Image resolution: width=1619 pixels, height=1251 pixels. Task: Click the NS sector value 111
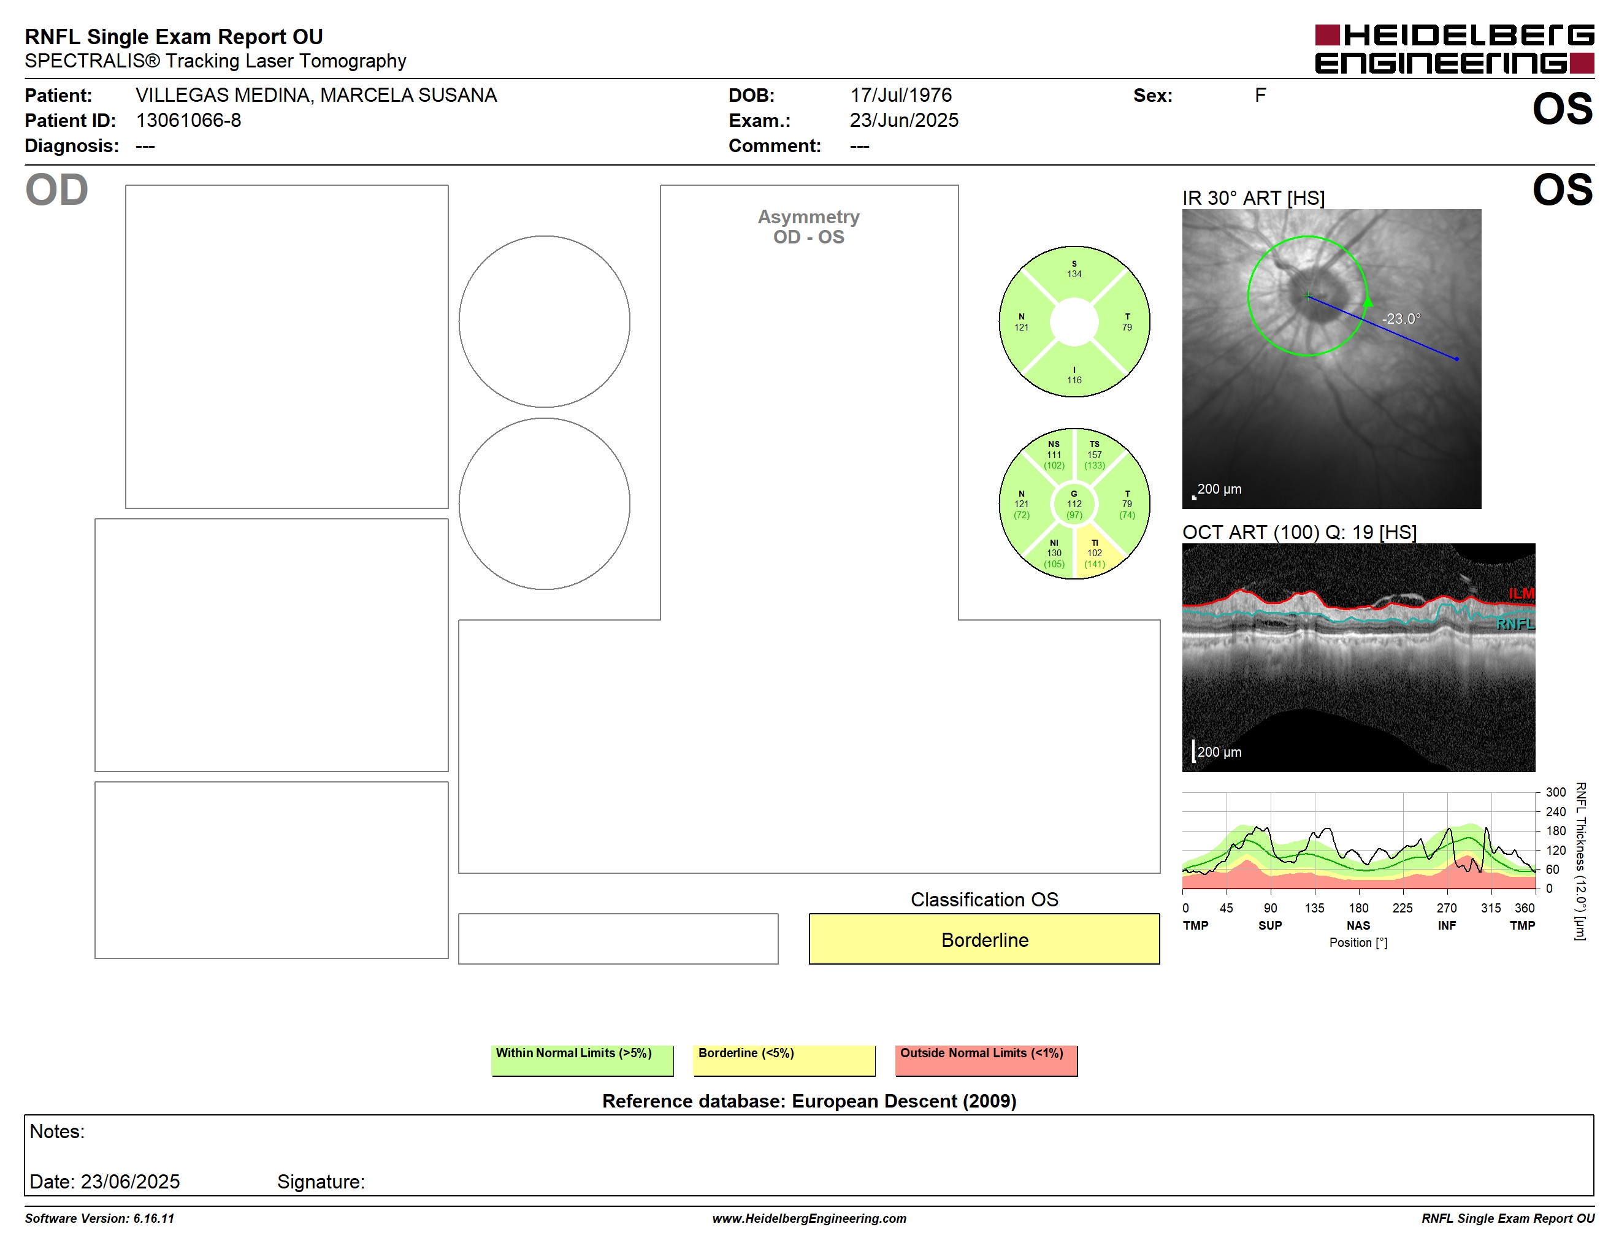click(1054, 455)
